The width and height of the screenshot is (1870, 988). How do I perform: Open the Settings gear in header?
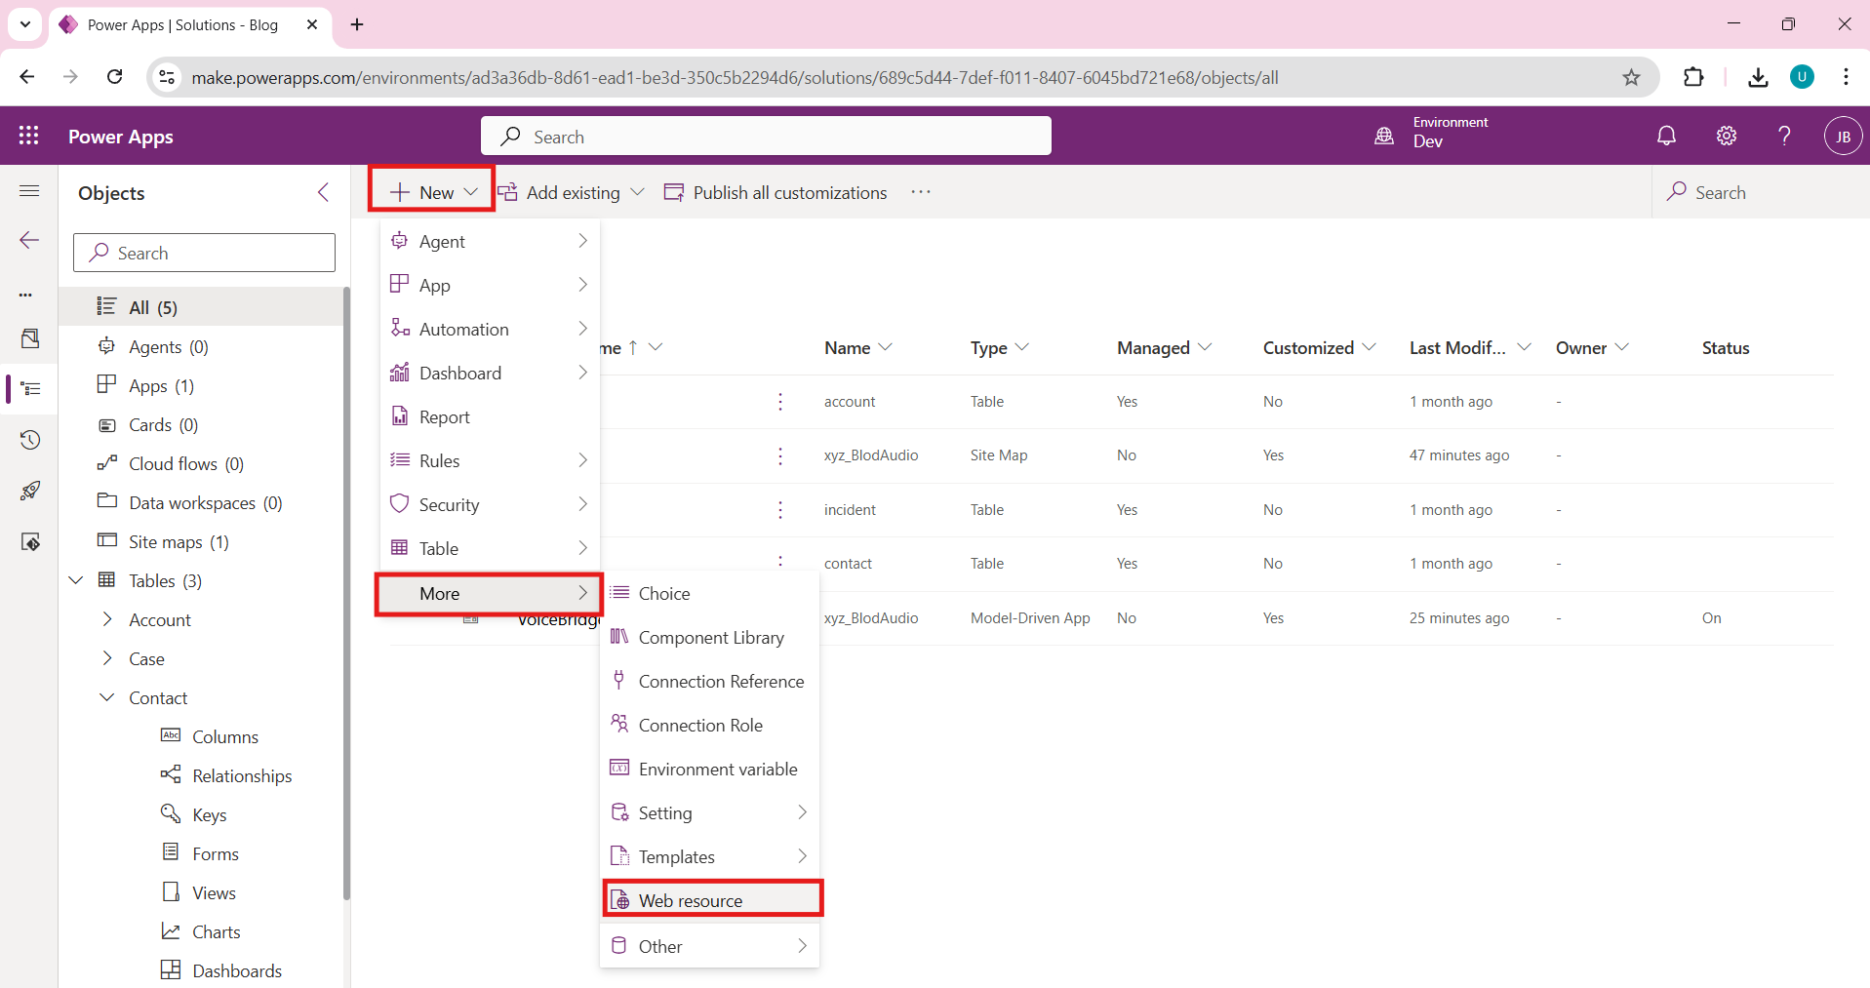pyautogui.click(x=1726, y=137)
